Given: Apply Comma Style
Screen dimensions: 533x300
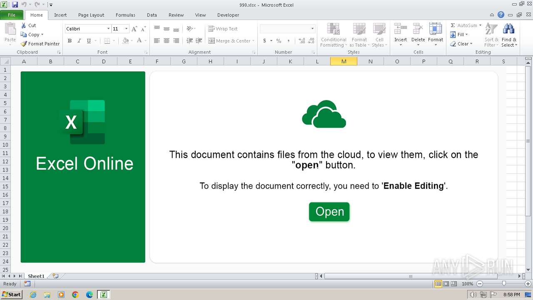Looking at the screenshot, I should coord(288,41).
